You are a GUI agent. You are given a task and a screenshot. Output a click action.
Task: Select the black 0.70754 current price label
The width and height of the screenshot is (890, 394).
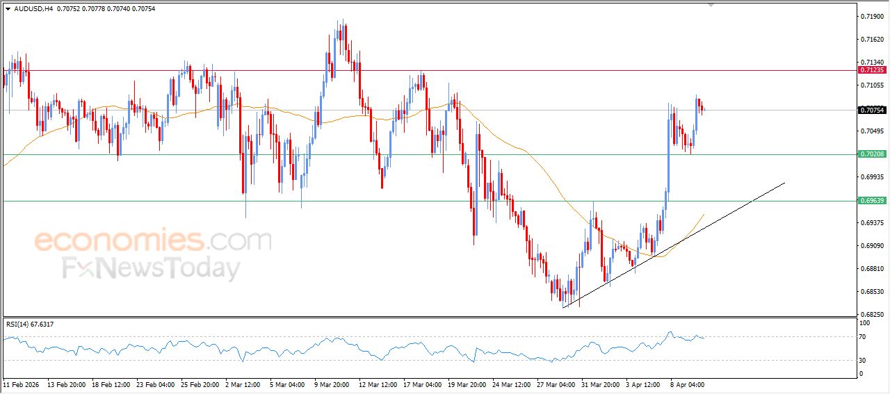pyautogui.click(x=872, y=110)
